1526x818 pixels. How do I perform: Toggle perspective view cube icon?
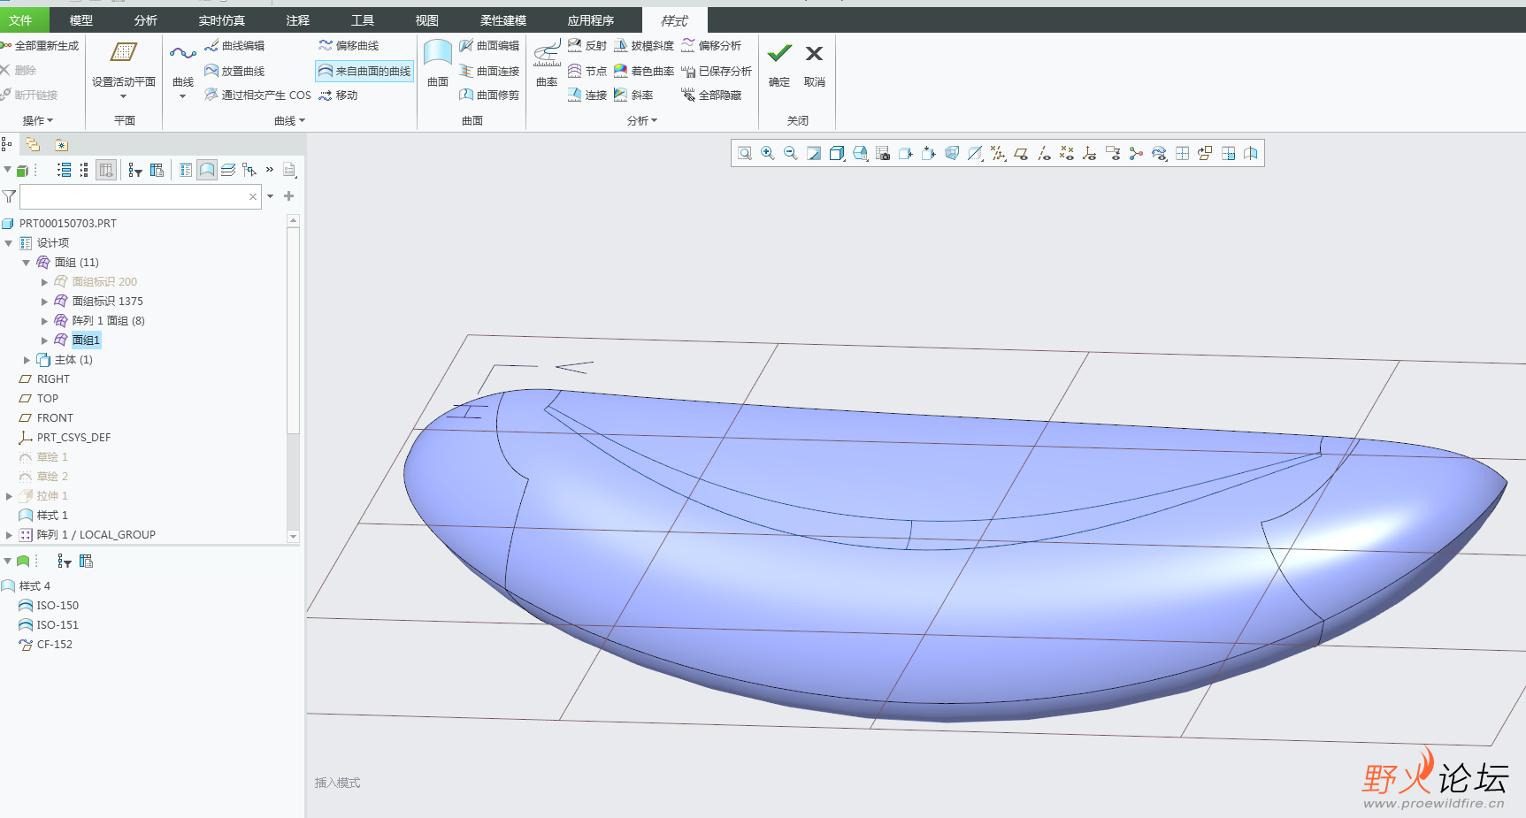tap(952, 154)
